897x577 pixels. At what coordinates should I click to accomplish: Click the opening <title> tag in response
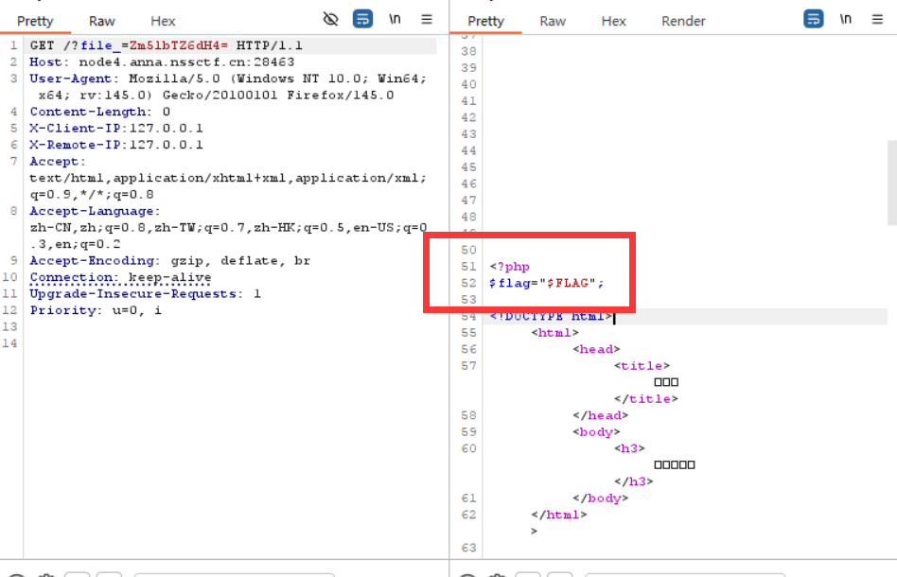point(642,366)
